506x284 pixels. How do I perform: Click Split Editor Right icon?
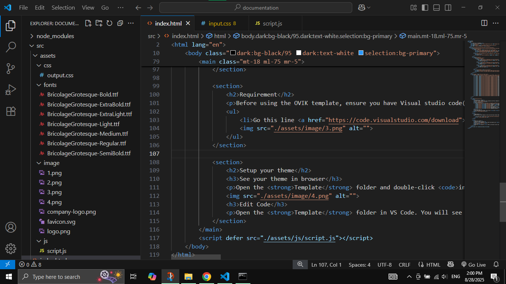[x=484, y=23]
